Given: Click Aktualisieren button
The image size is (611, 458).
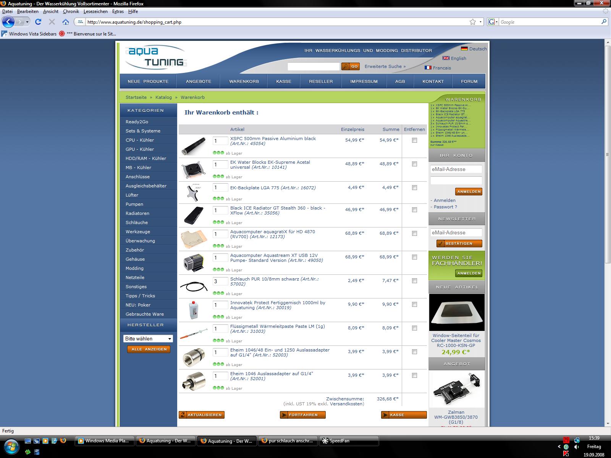Looking at the screenshot, I should [x=202, y=415].
